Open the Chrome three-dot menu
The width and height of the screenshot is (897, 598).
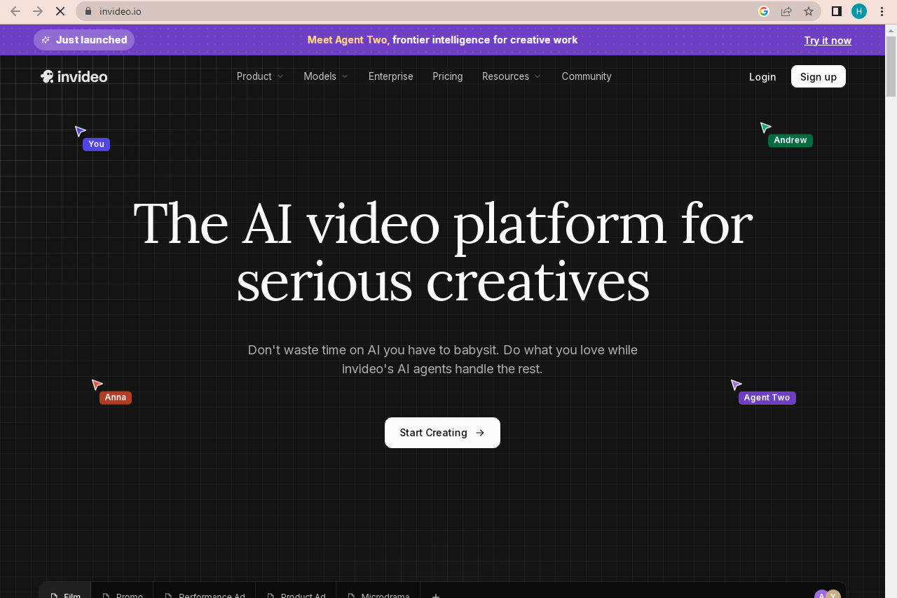point(882,11)
